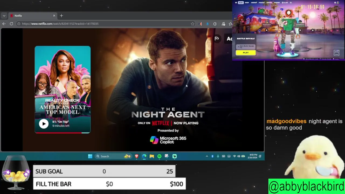Select the Netflix browser tab
The height and width of the screenshot is (194, 345).
tap(33, 16)
